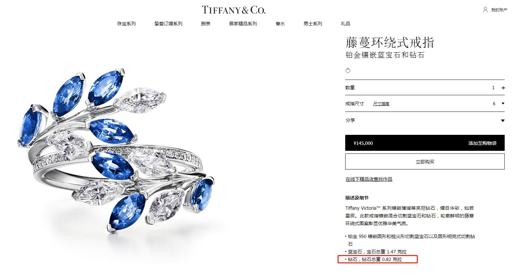The height and width of the screenshot is (280, 515).
Task: Open the ring size dropdown arrow
Action: [x=503, y=104]
